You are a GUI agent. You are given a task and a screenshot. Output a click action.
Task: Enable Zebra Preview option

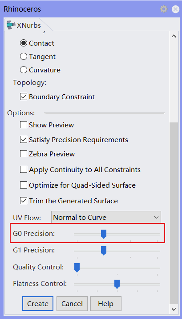click(24, 154)
